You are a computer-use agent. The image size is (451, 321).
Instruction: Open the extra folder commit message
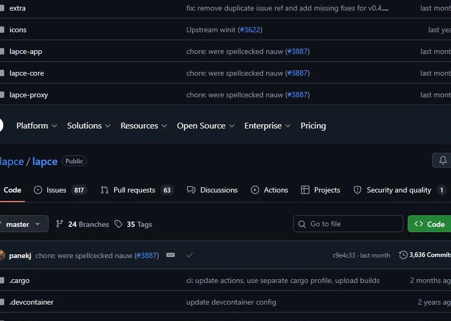point(287,8)
